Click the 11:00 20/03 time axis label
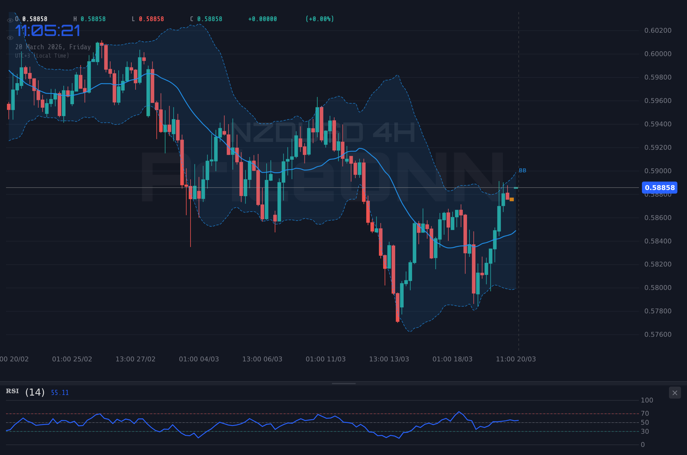 [x=516, y=359]
